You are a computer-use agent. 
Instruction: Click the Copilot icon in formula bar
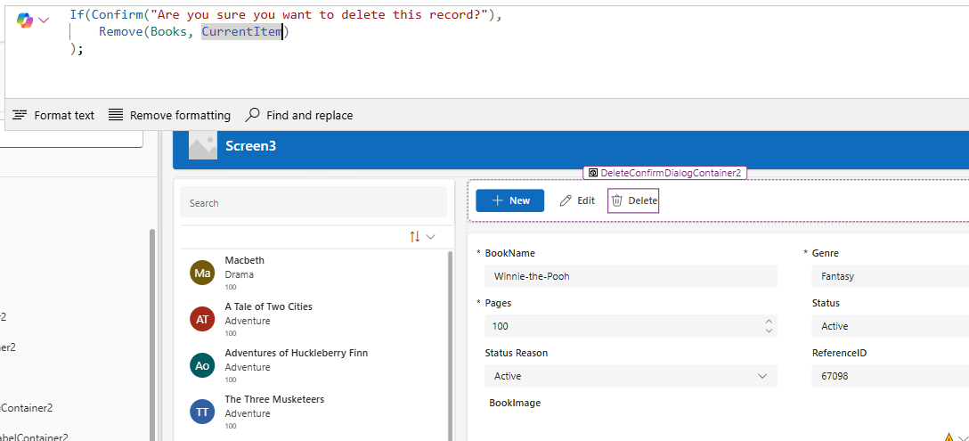(x=24, y=20)
